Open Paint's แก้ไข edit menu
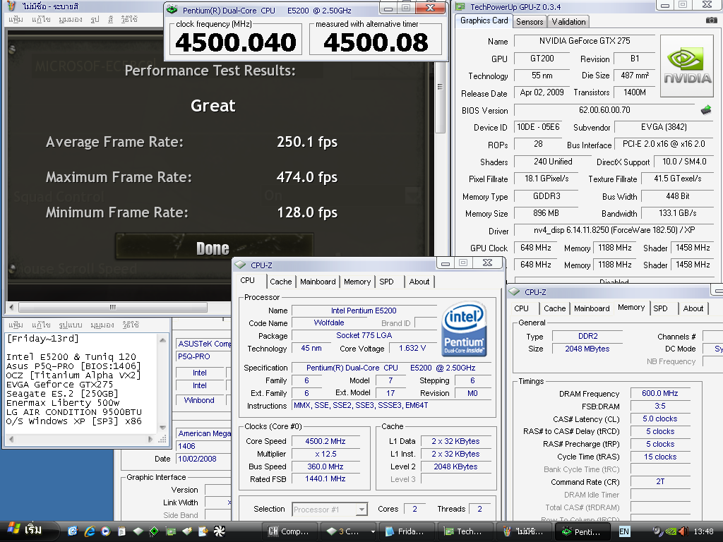723x542 pixels. (41, 19)
